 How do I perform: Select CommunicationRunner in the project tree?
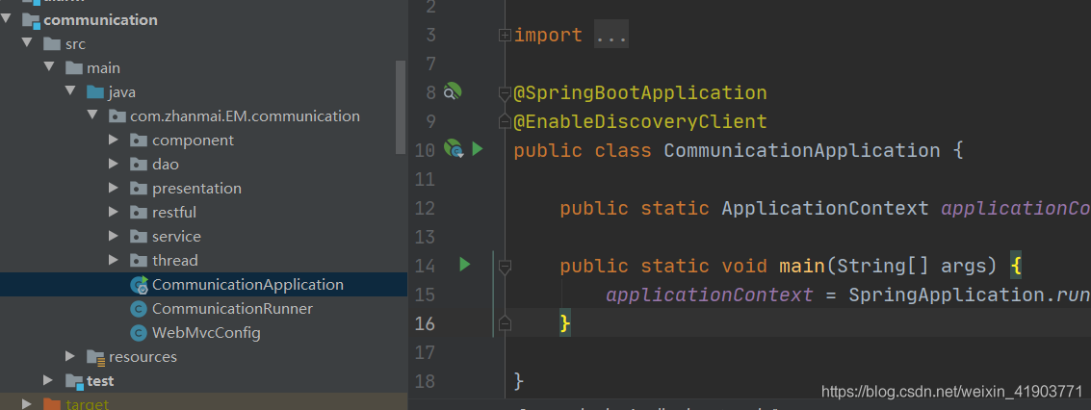[x=204, y=309]
